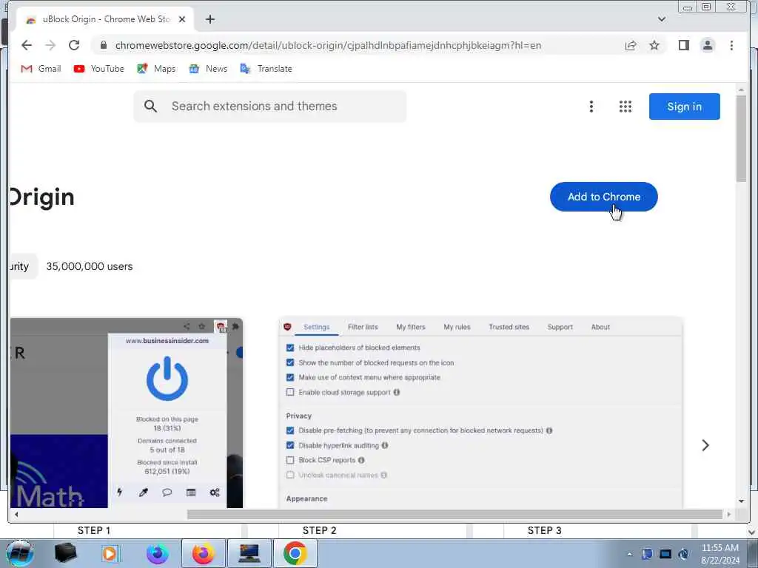Toggle Disable pre-fetching checkbox
Viewport: 758px width, 568px height.
click(x=290, y=430)
